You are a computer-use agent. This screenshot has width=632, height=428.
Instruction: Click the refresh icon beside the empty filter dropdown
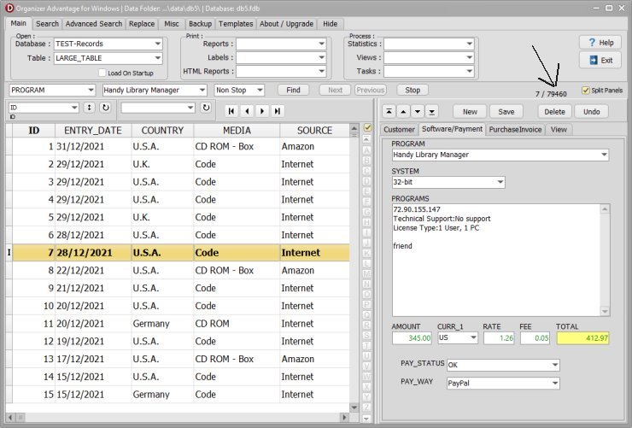(x=206, y=108)
